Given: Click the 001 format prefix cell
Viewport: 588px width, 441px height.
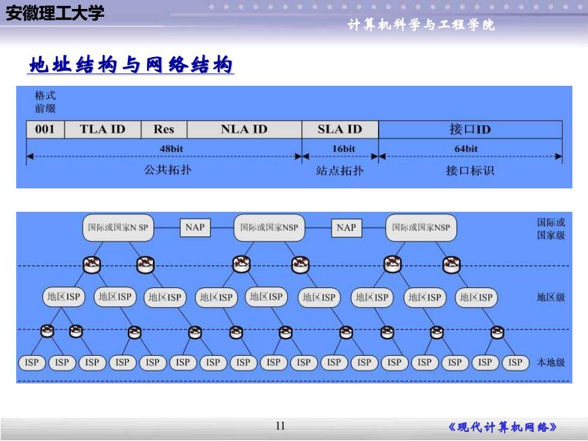Looking at the screenshot, I should [46, 130].
